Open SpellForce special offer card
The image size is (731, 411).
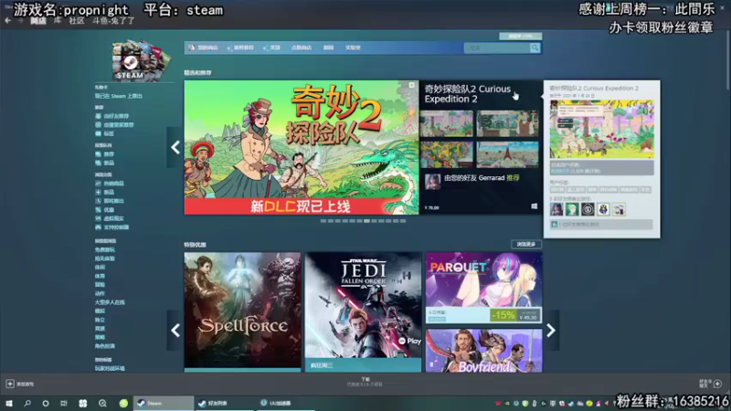coord(242,311)
